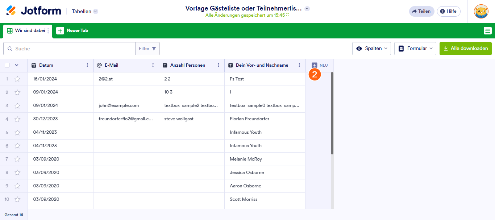Click the Teilen button
Image resolution: width=495 pixels, height=220 pixels.
(421, 11)
